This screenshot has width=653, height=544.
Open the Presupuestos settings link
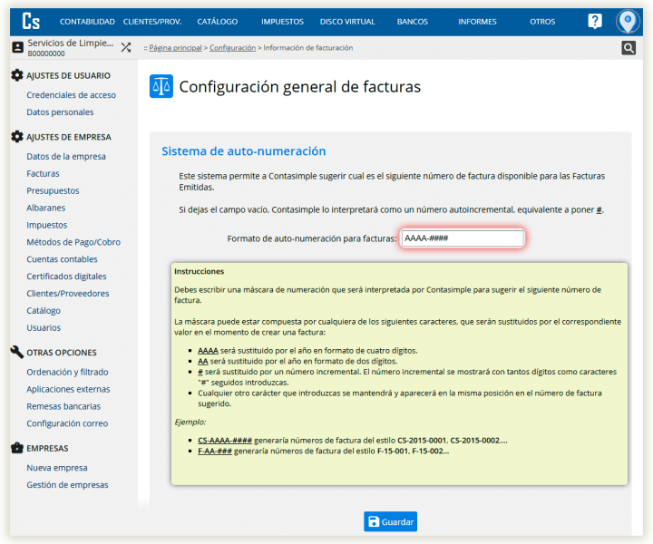click(x=53, y=190)
